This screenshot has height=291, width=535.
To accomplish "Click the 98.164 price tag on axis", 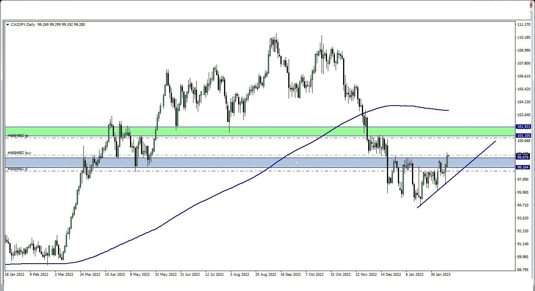I will tap(524, 167).
